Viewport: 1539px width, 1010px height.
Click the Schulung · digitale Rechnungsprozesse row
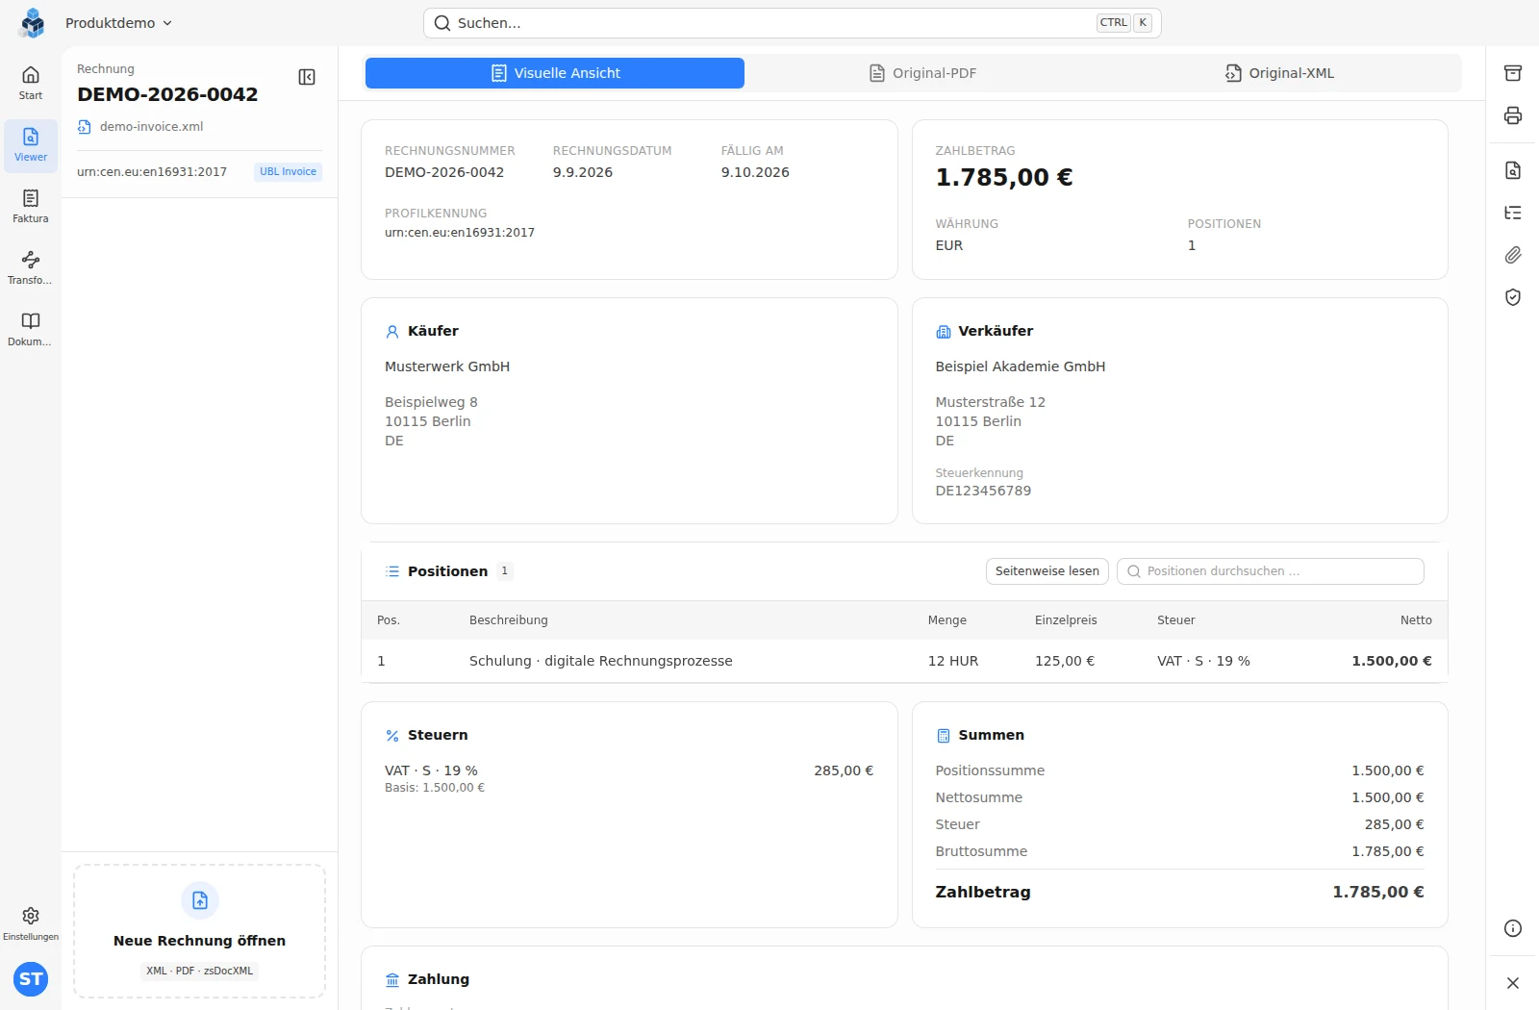click(904, 661)
